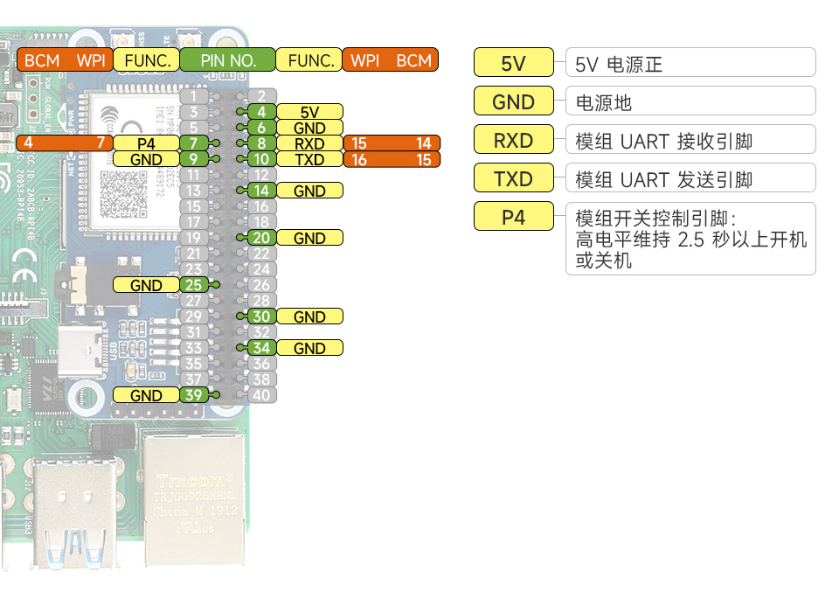Select the P4 legend entry in sidebar
The image size is (839, 612).
tap(513, 216)
